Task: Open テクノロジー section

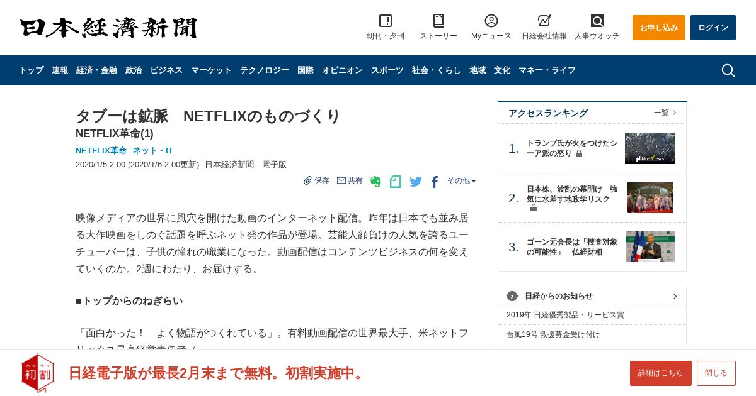Action: tap(265, 70)
